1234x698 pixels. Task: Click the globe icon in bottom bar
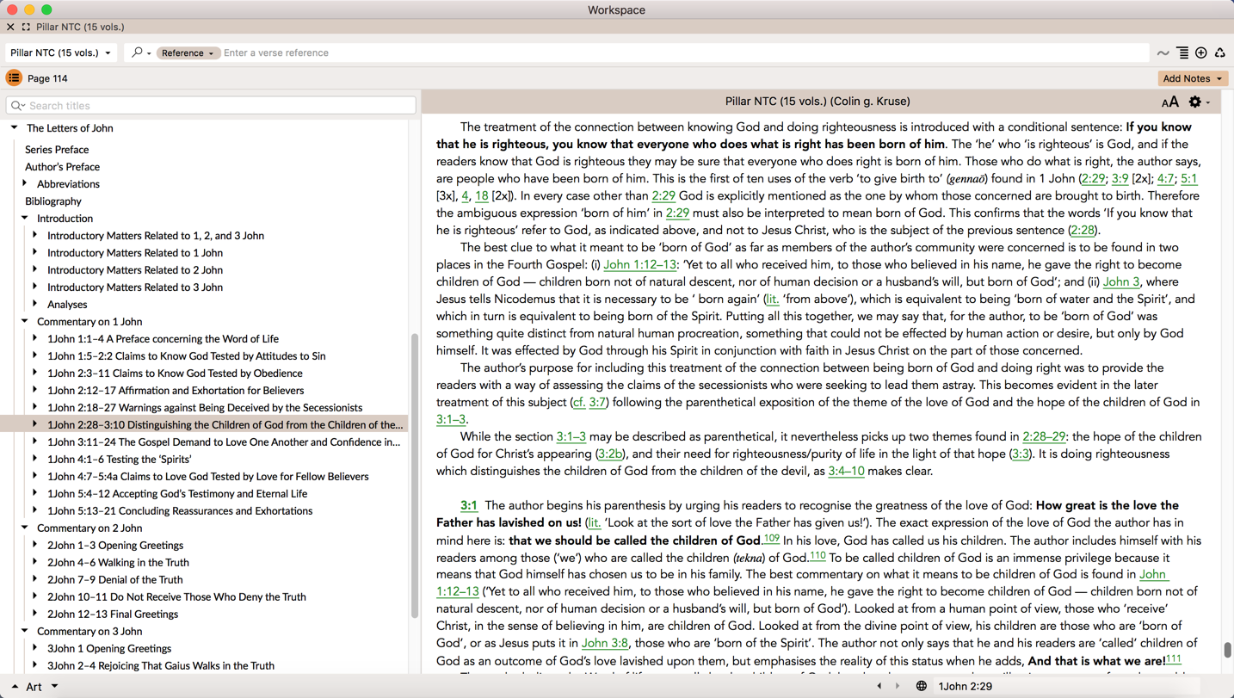tap(922, 686)
